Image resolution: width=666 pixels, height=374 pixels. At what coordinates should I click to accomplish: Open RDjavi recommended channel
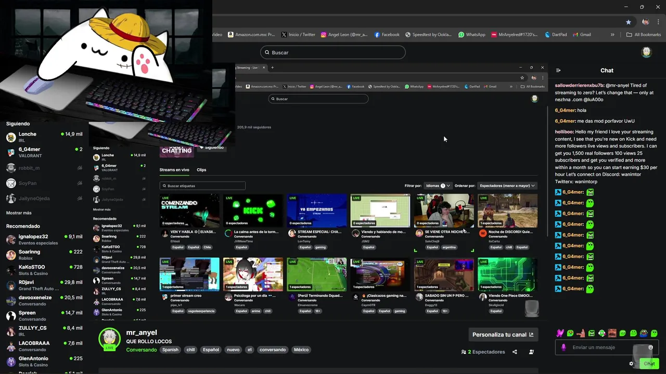click(x=44, y=285)
